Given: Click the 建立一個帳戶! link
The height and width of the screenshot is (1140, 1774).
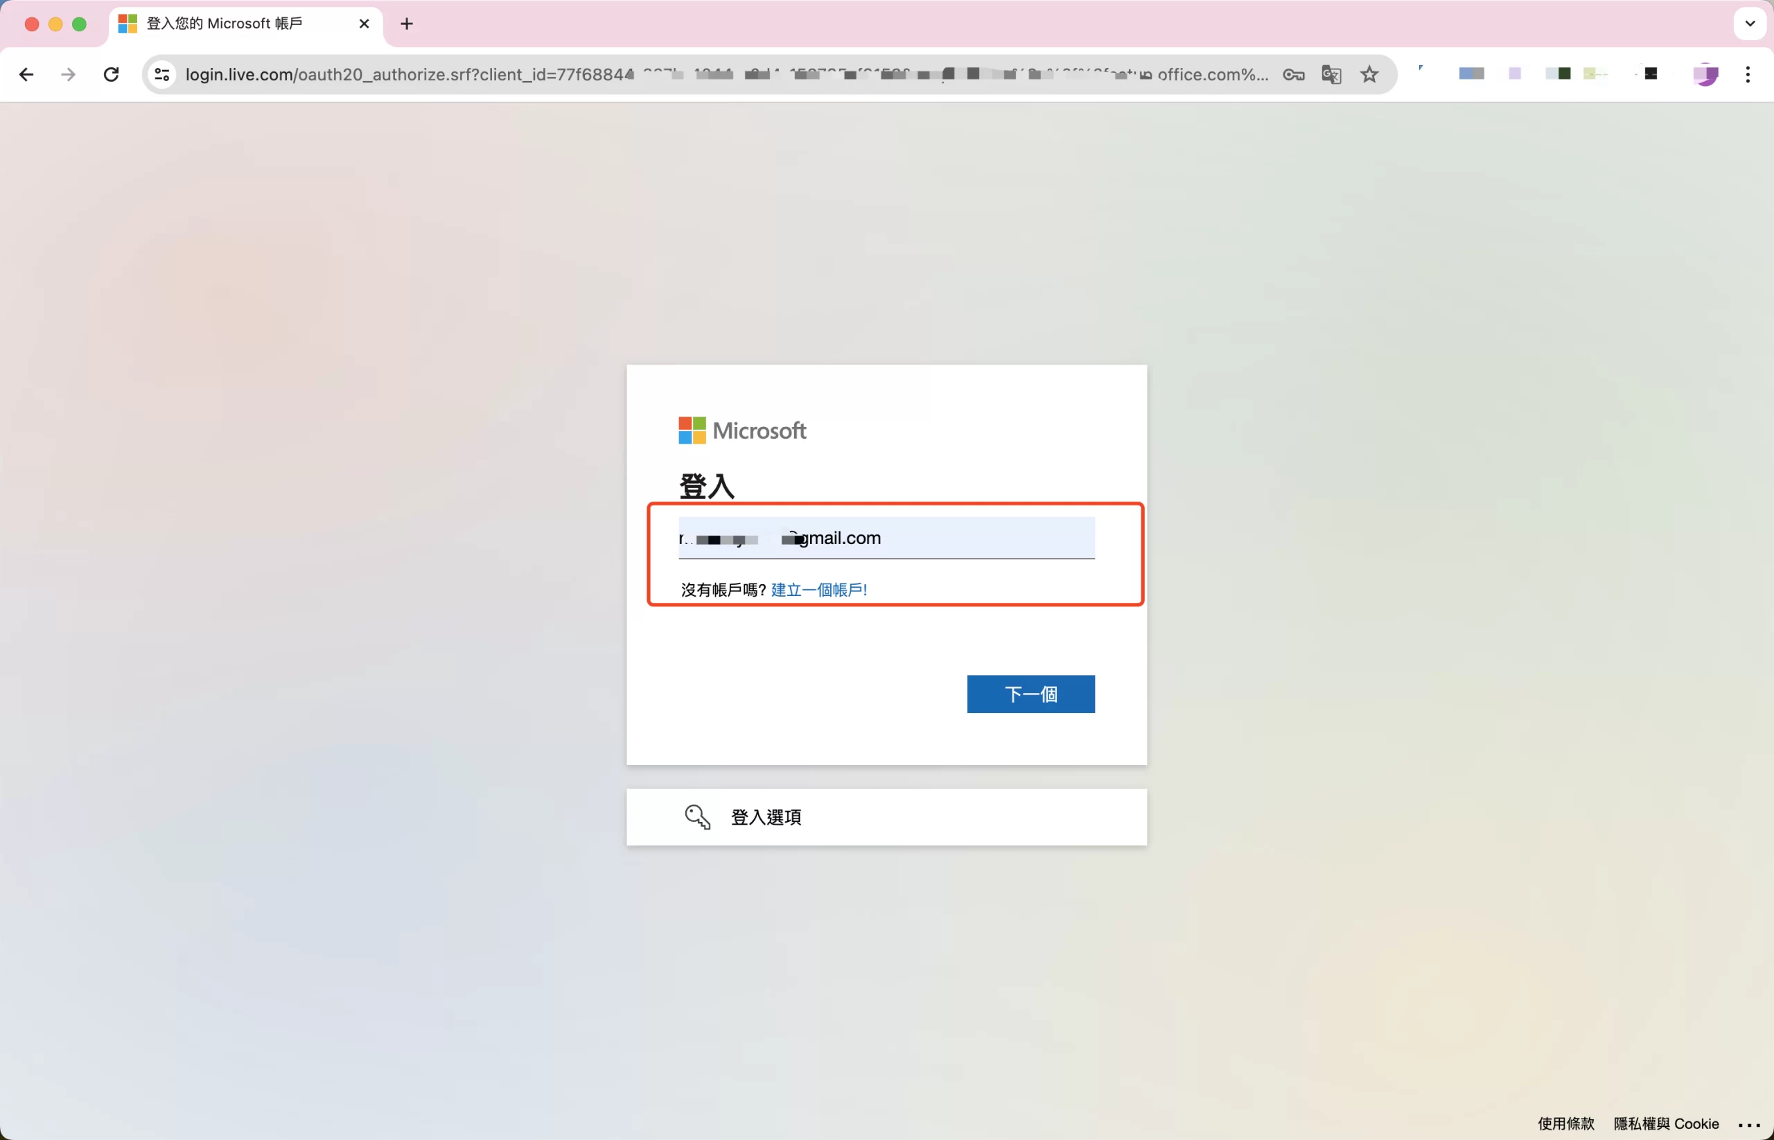Looking at the screenshot, I should tap(818, 590).
